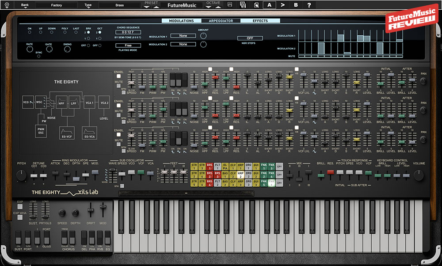Screen dimensions: 442x266
Task: Select the FLT 1 preset pad
Action: 217,167
